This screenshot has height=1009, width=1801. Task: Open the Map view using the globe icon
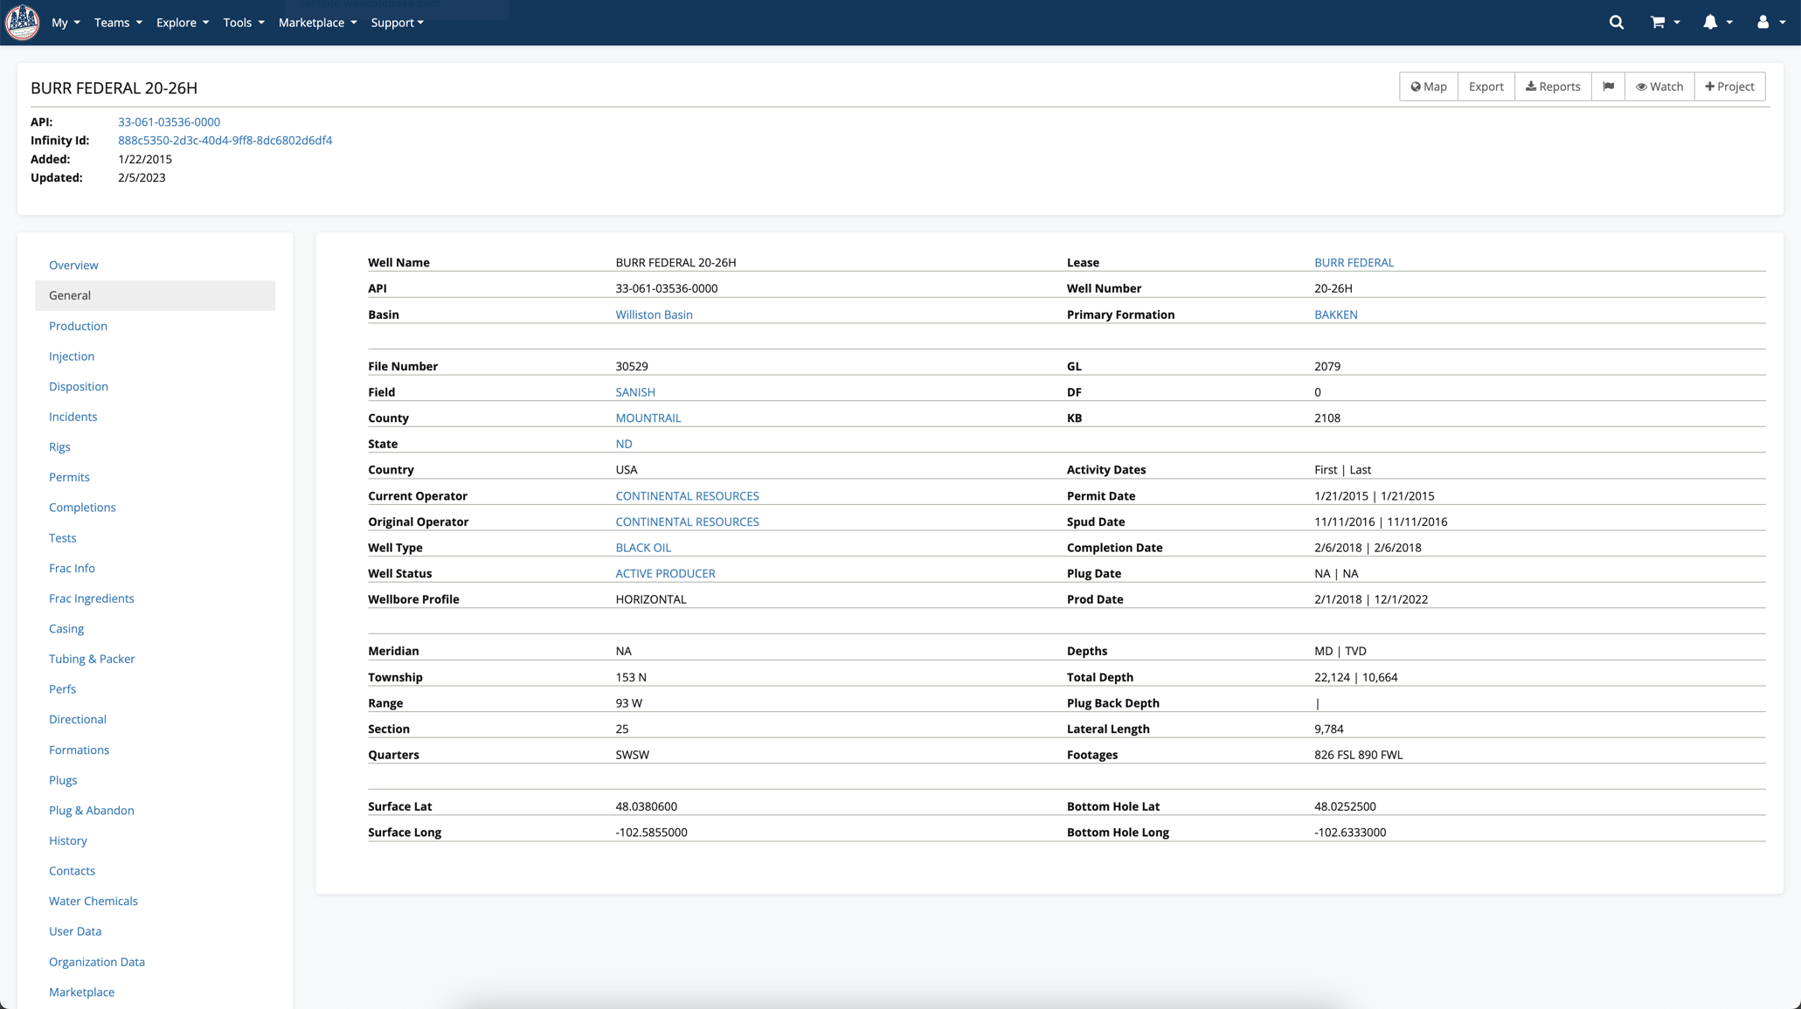click(1428, 86)
